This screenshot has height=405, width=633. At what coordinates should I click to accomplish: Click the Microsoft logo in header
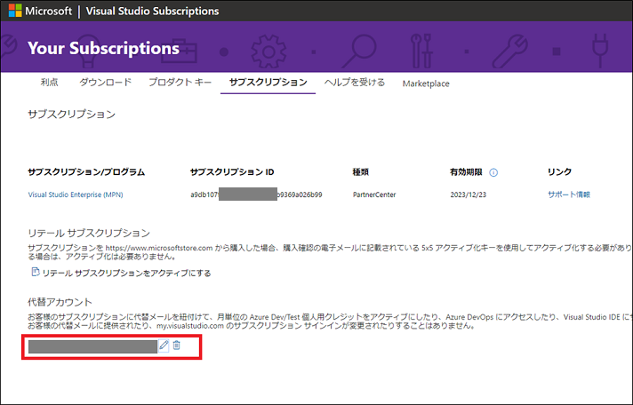(x=15, y=11)
